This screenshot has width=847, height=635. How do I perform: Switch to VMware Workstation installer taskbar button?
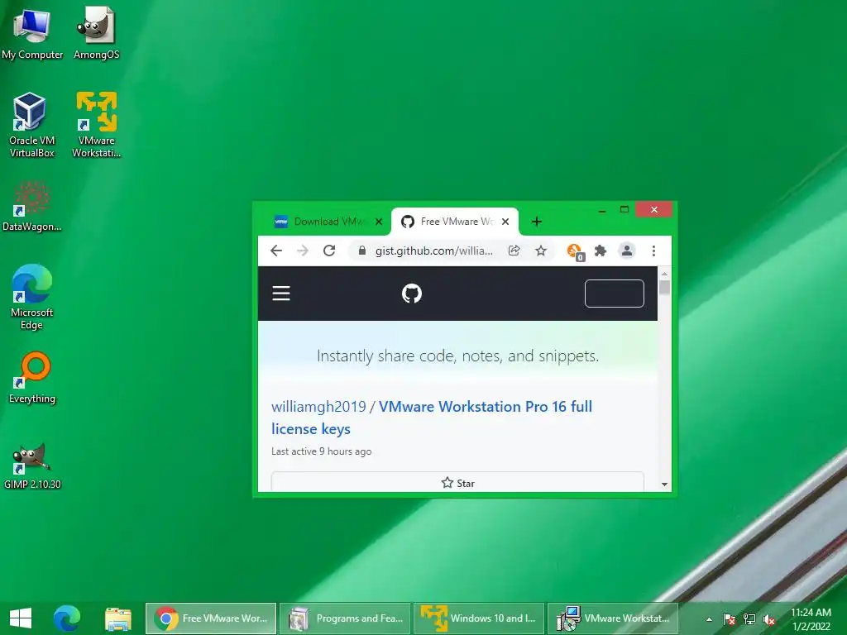pyautogui.click(x=613, y=618)
